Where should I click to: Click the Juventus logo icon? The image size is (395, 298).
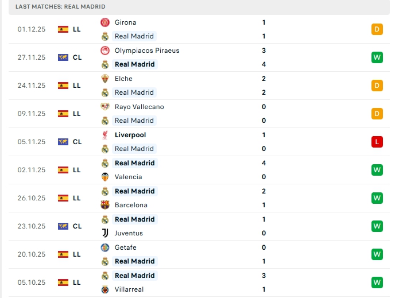105,233
